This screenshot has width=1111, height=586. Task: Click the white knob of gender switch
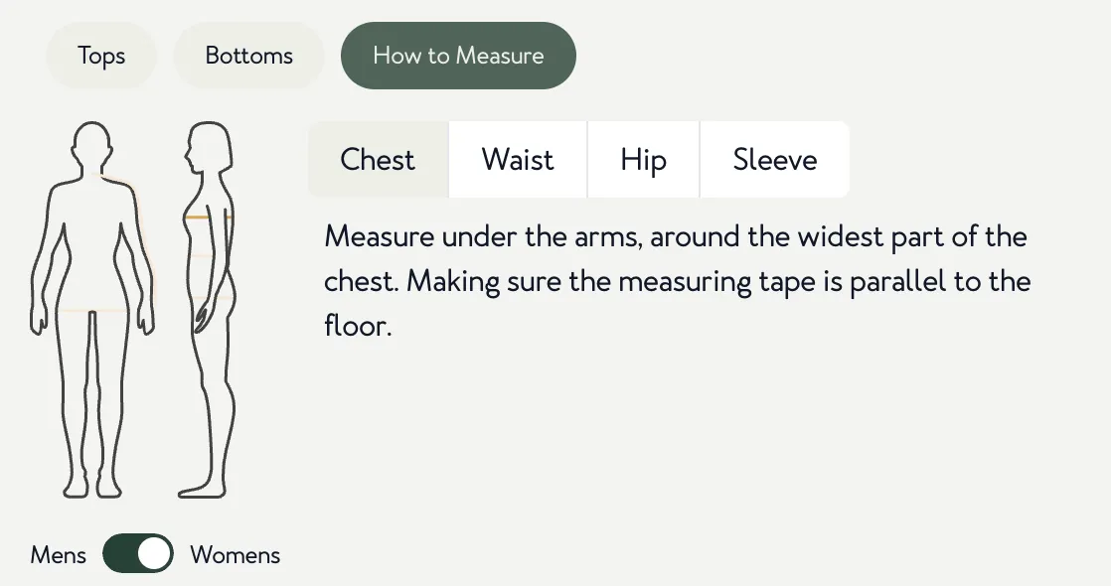(x=154, y=553)
